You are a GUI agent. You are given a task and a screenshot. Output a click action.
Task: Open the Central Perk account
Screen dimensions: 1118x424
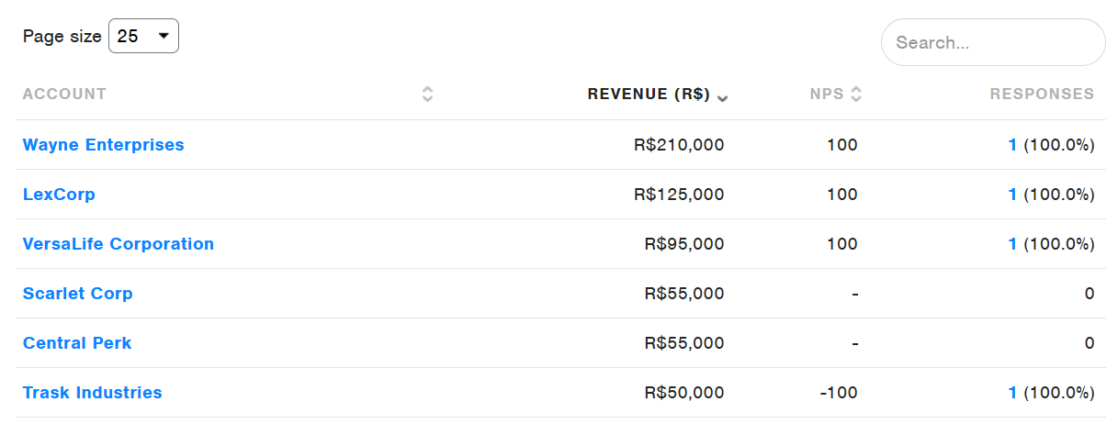[x=77, y=343]
